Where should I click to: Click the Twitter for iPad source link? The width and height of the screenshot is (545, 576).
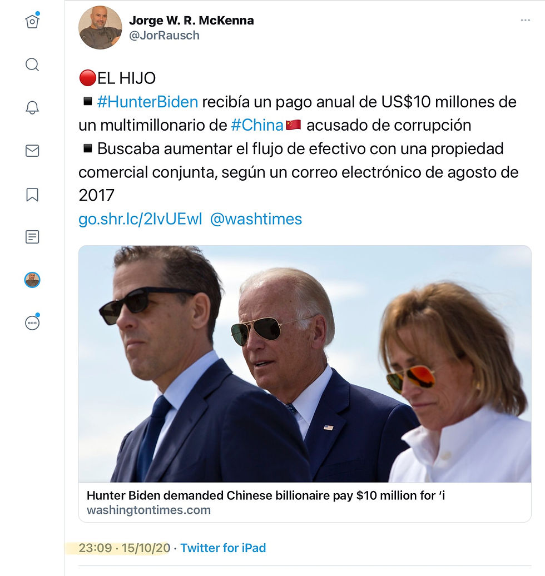(x=223, y=548)
